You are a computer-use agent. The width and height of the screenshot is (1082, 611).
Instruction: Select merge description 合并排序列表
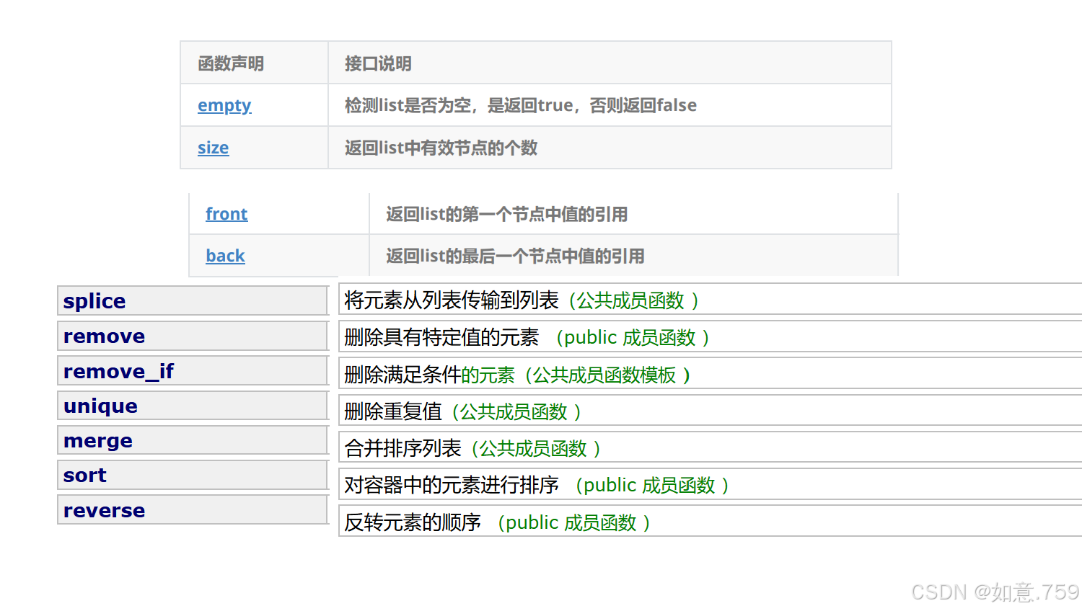[403, 448]
